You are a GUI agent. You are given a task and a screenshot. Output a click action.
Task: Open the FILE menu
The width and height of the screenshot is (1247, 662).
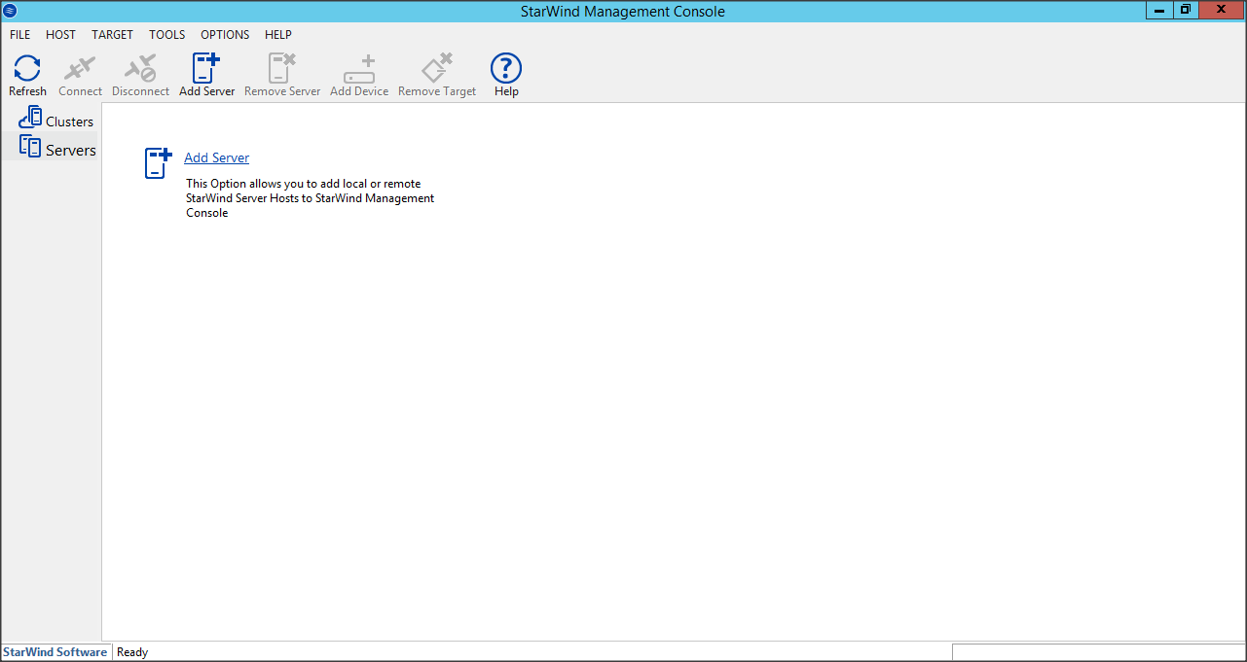(19, 34)
